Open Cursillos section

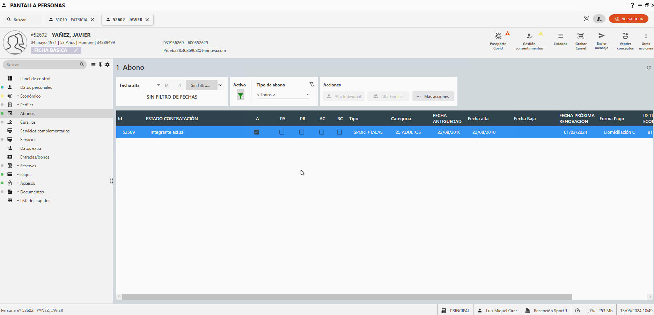pos(28,122)
